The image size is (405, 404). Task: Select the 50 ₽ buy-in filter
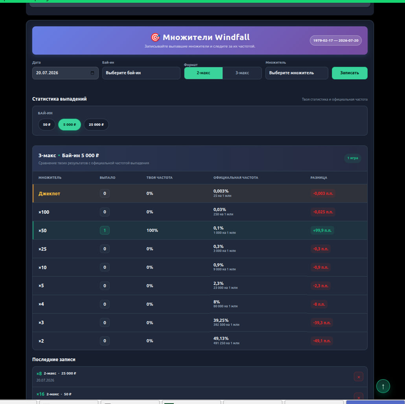tap(46, 125)
